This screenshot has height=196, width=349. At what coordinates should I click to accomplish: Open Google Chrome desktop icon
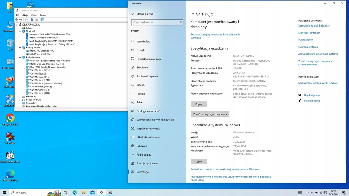tap(10, 119)
